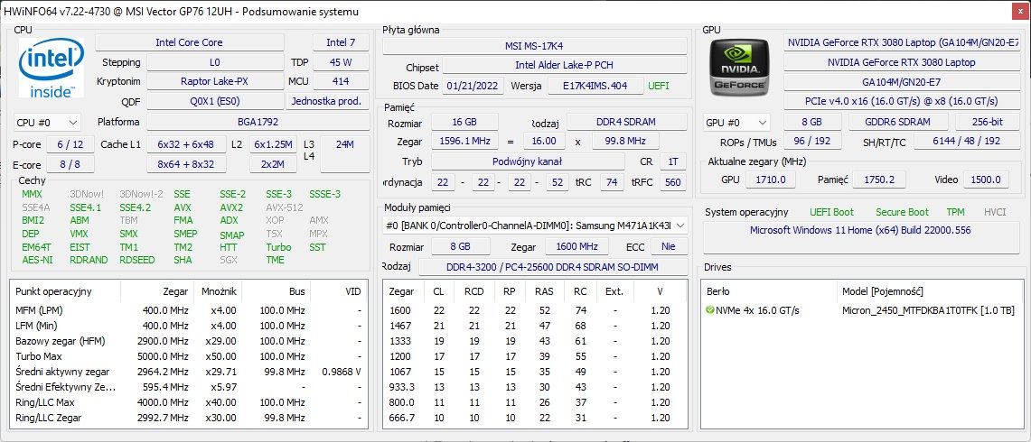1031x442 pixels.
Task: Click the GDDR6 SDRAM memory type field
Action: [897, 122]
